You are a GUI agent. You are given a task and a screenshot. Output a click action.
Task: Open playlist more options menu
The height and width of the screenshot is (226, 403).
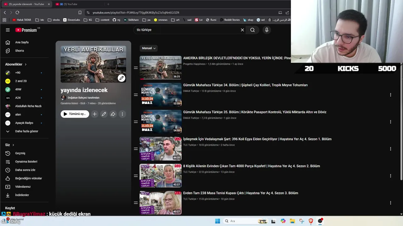point(122,114)
